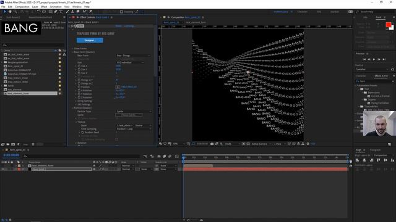Click the timeline search field
Image resolution: width=396 pixels, height=222 pixels.
click(x=81, y=156)
